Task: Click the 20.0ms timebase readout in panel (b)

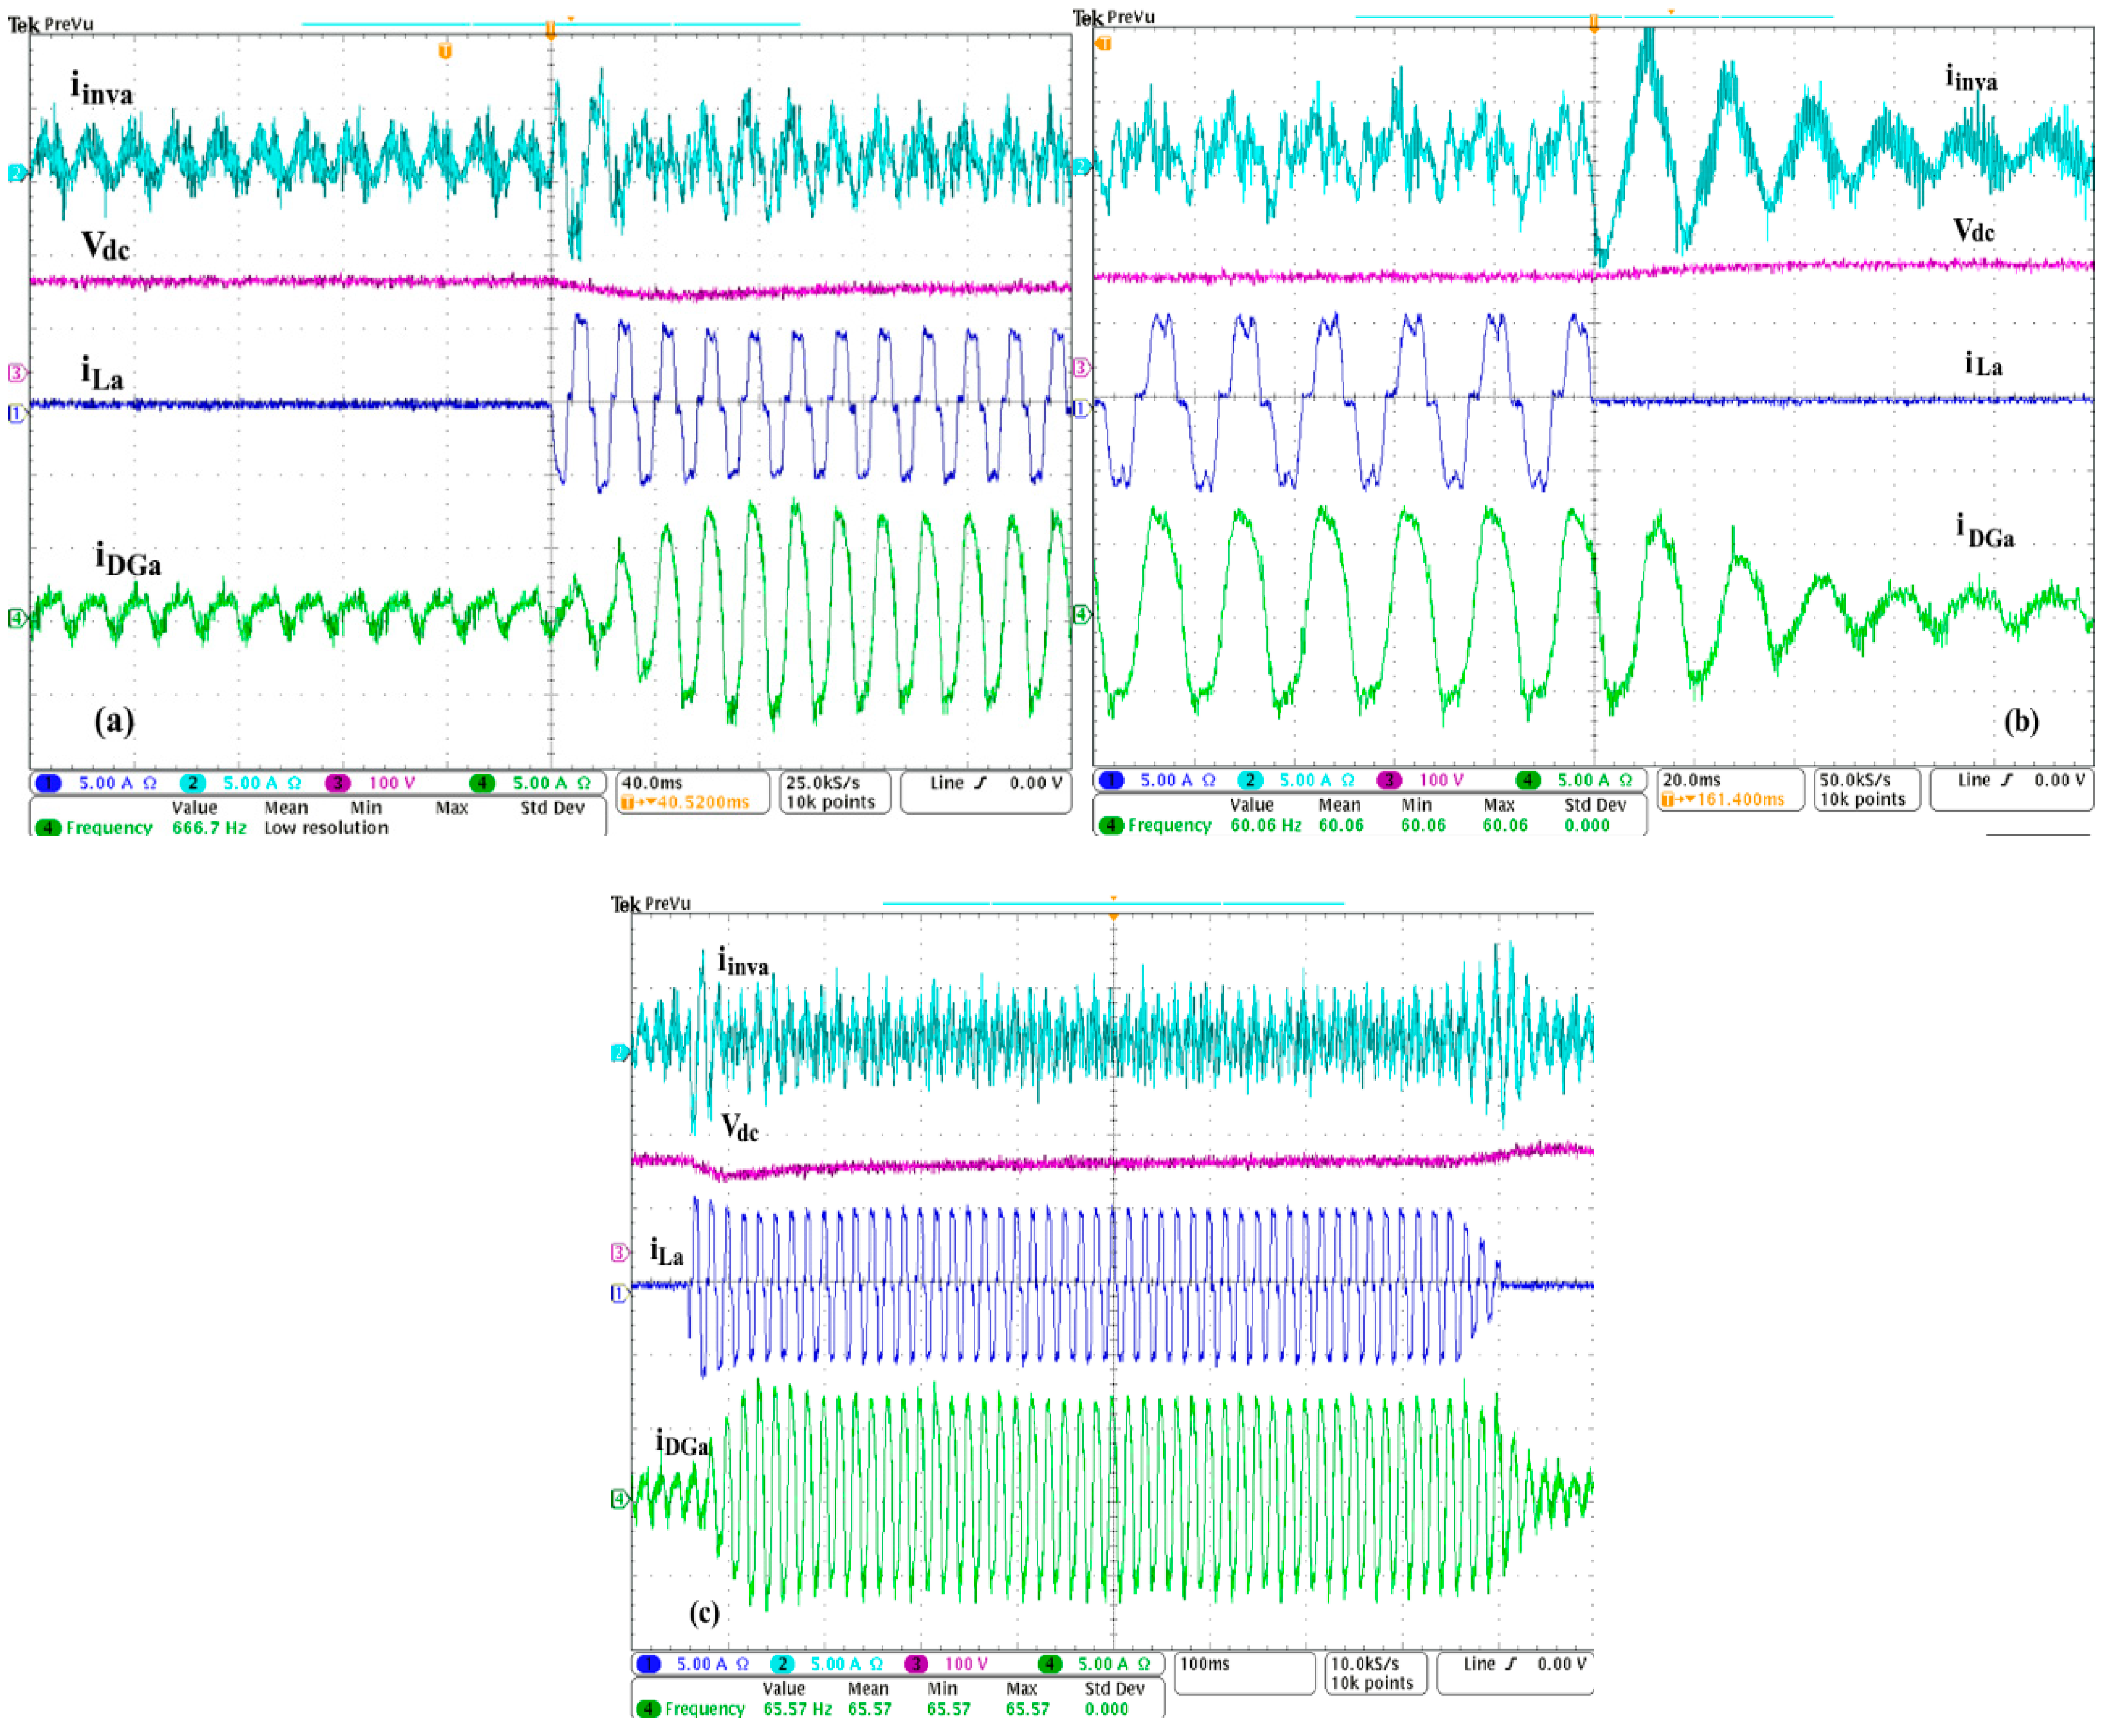Action: click(1691, 780)
